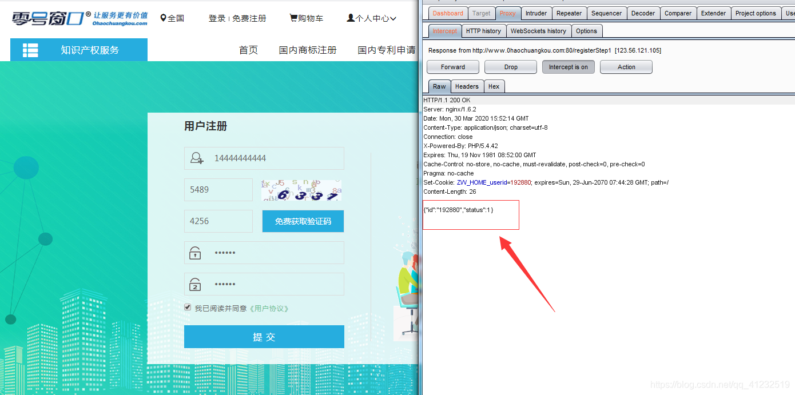
Task: Open the Project options tab
Action: 756,13
